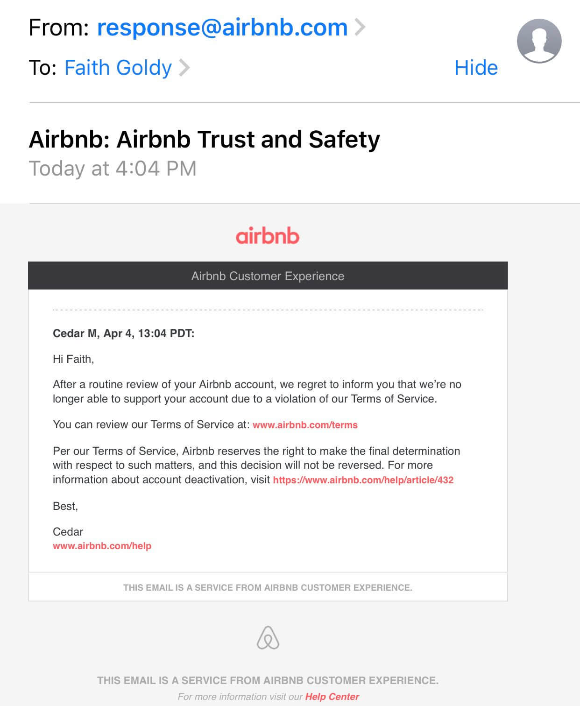This screenshot has height=706, width=580.
Task: Click the Cedar M, Apr 4 message header
Action: 123,333
